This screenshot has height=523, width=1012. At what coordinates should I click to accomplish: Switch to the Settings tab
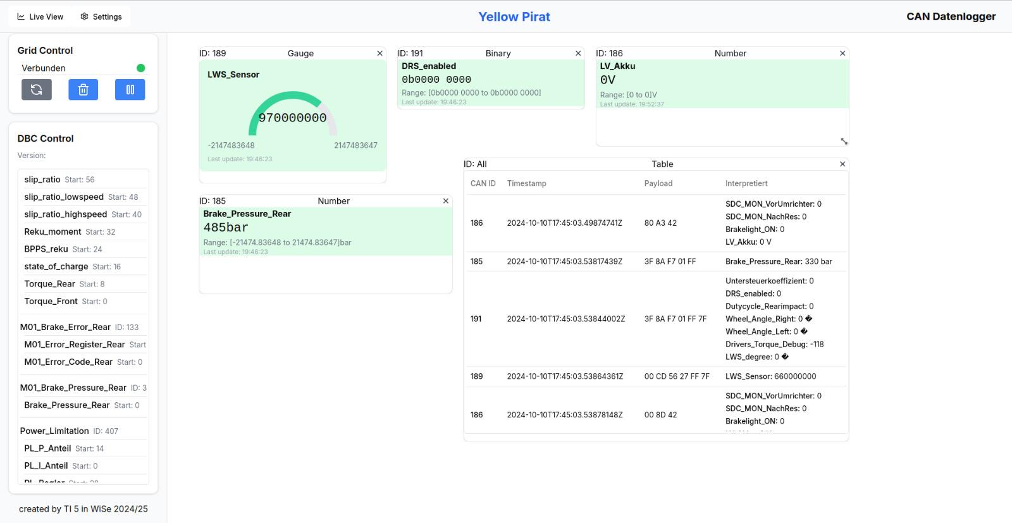pyautogui.click(x=101, y=17)
